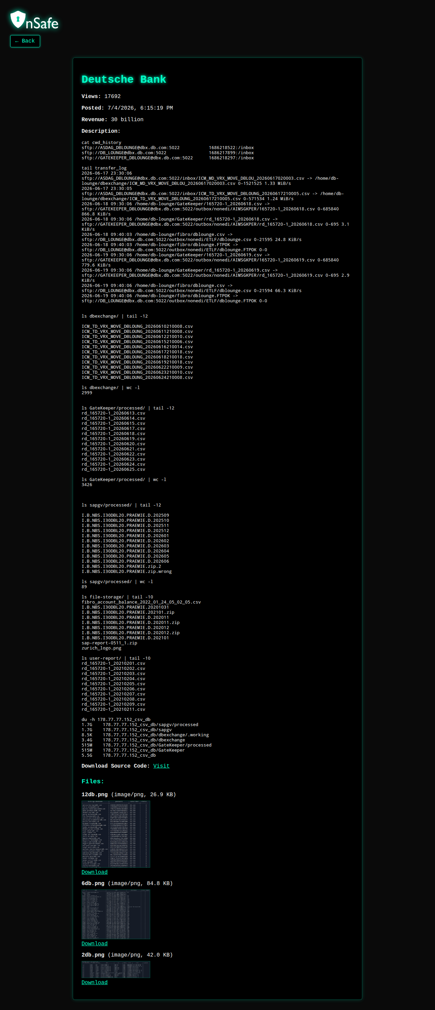Select the 1686218297:/inbox value
This screenshot has width=435, height=1010.
coord(231,158)
